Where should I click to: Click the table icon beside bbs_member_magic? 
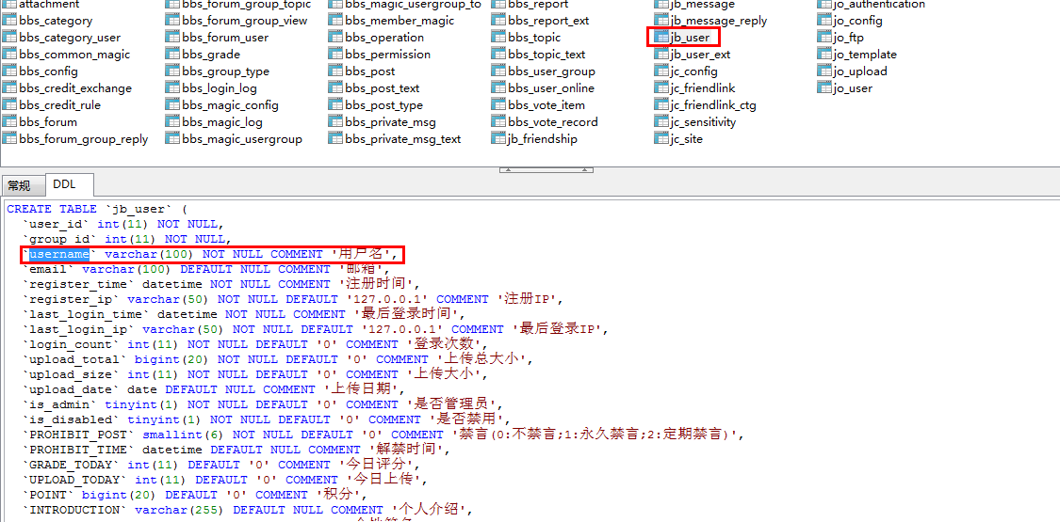pos(335,21)
